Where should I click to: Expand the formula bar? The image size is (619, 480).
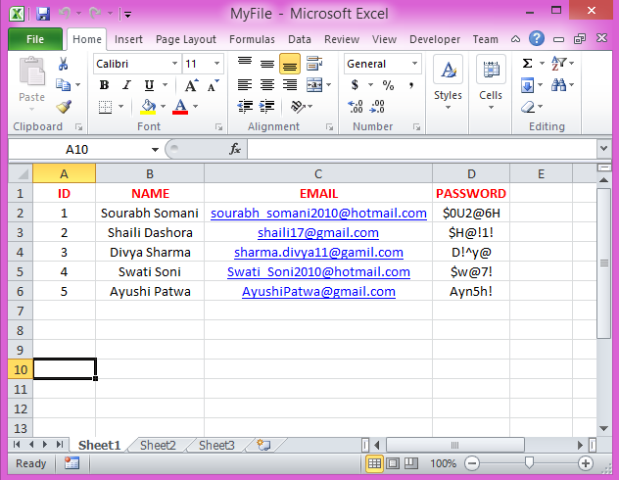click(603, 149)
